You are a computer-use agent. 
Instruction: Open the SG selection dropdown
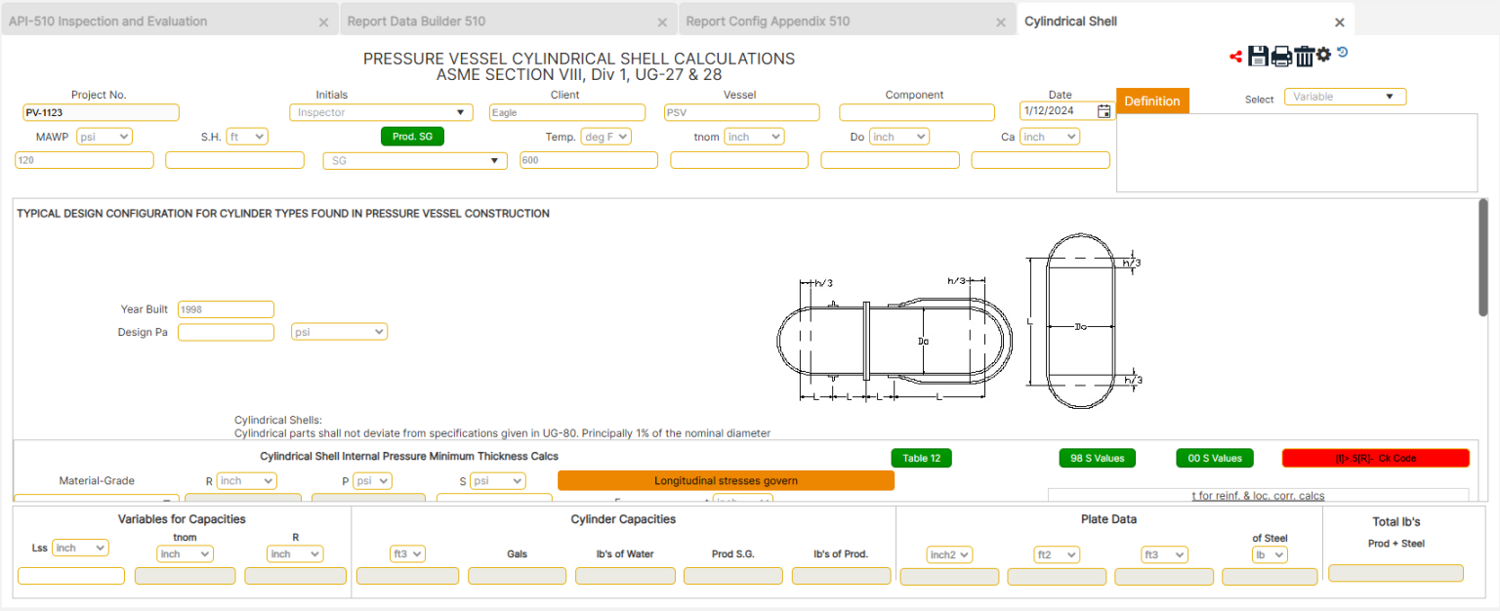click(x=414, y=159)
